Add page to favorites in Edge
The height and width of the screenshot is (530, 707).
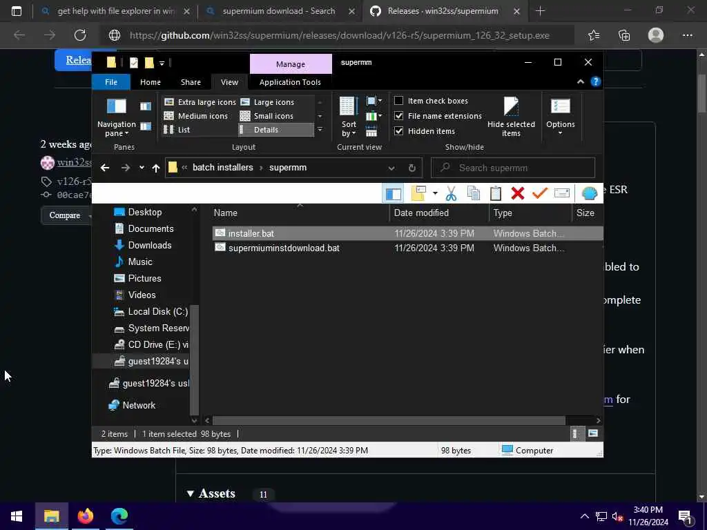point(594,35)
